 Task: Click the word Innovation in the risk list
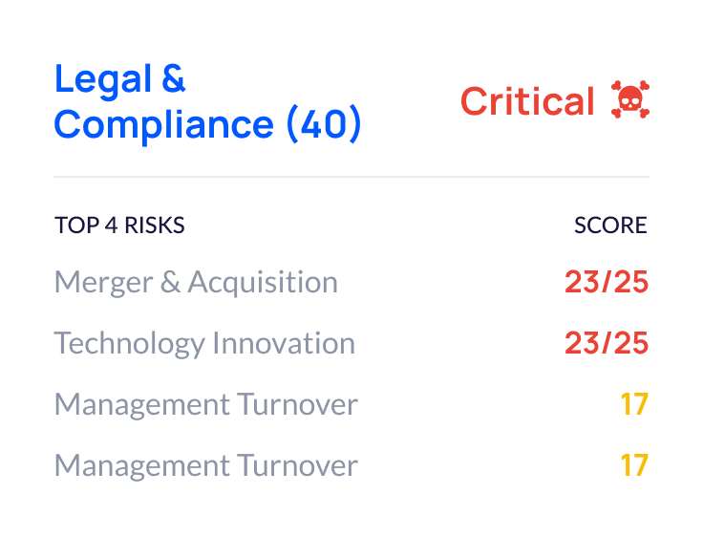284,343
